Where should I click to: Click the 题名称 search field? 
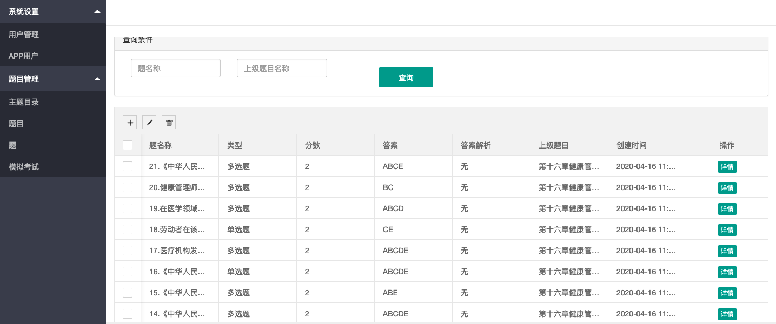pos(176,68)
